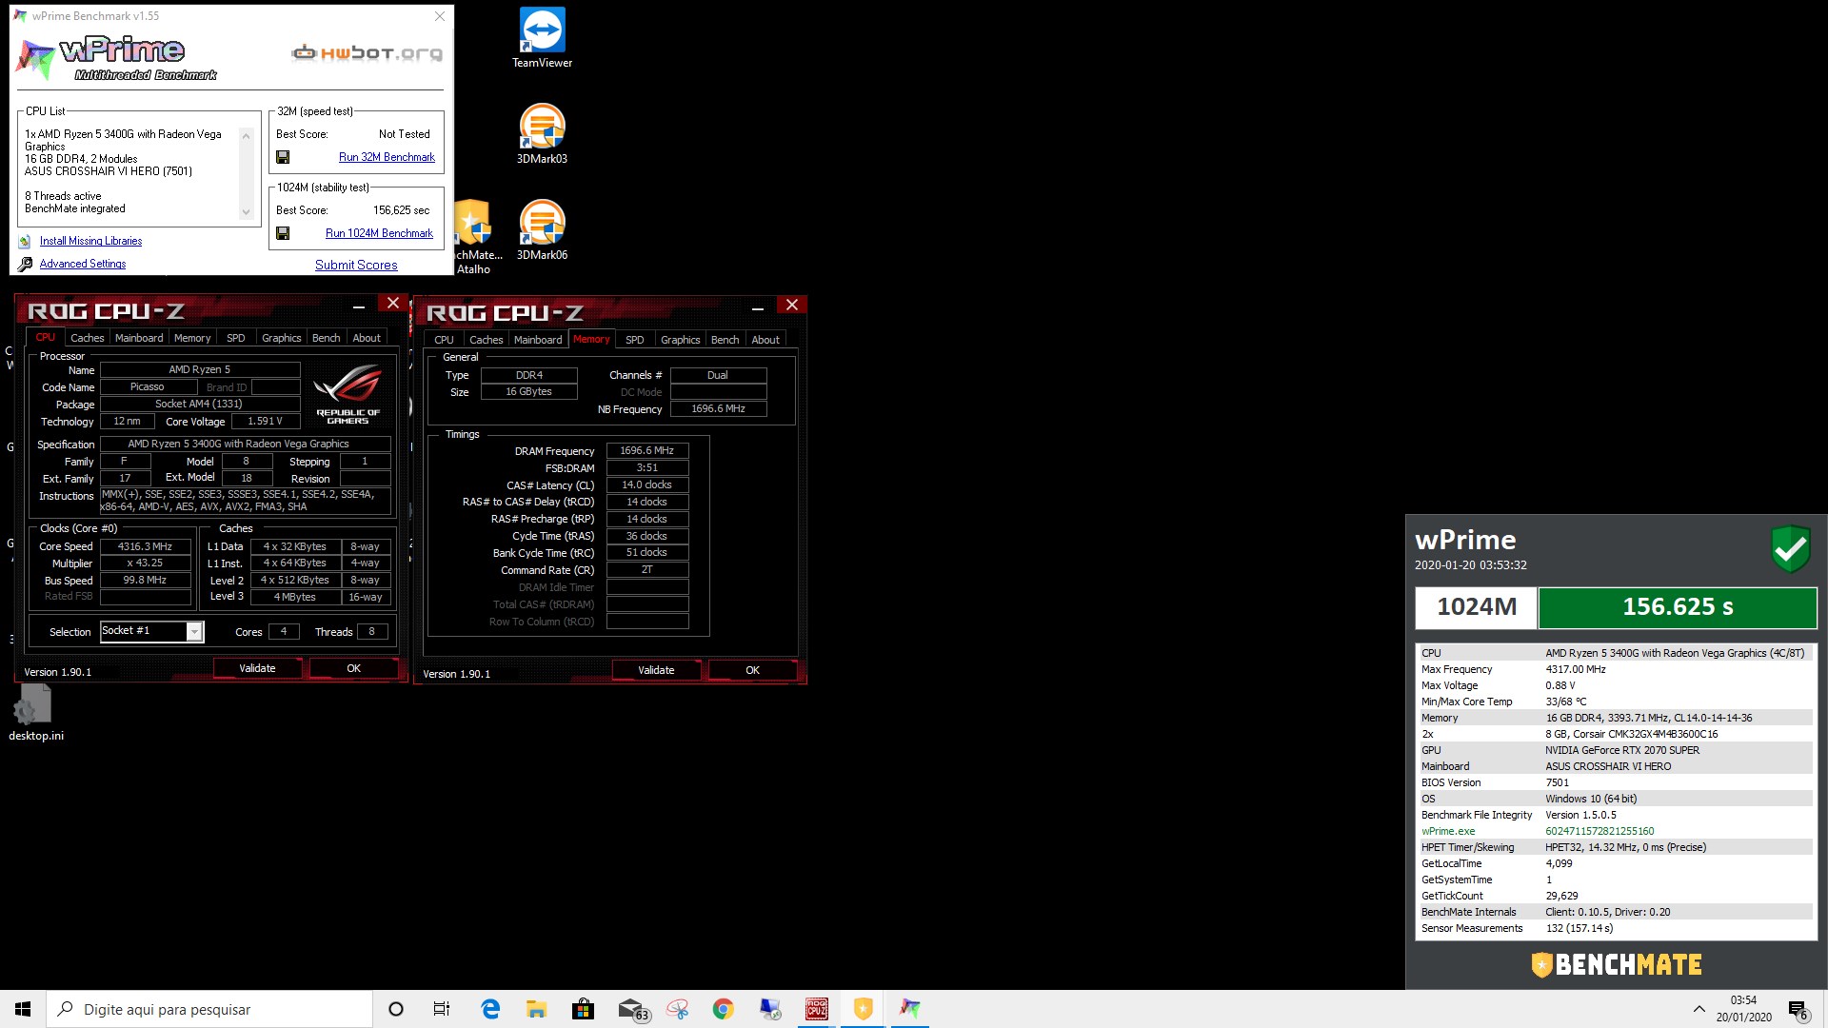
Task: Click the 156.625 s result in BenchMate
Action: (x=1678, y=607)
